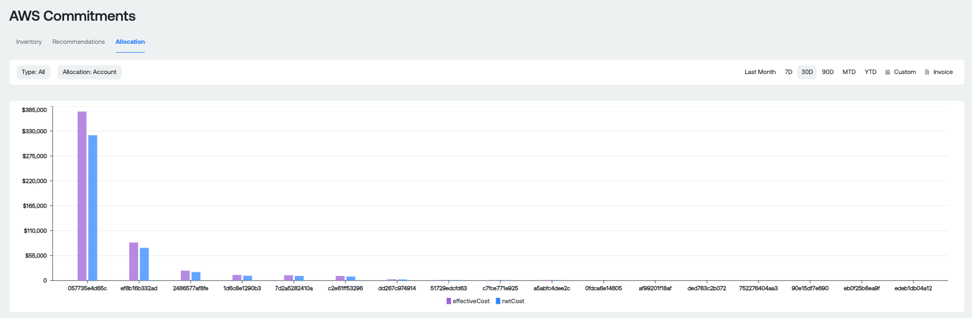Click the $220,000 y-axis value
This screenshot has width=972, height=318.
[34, 181]
